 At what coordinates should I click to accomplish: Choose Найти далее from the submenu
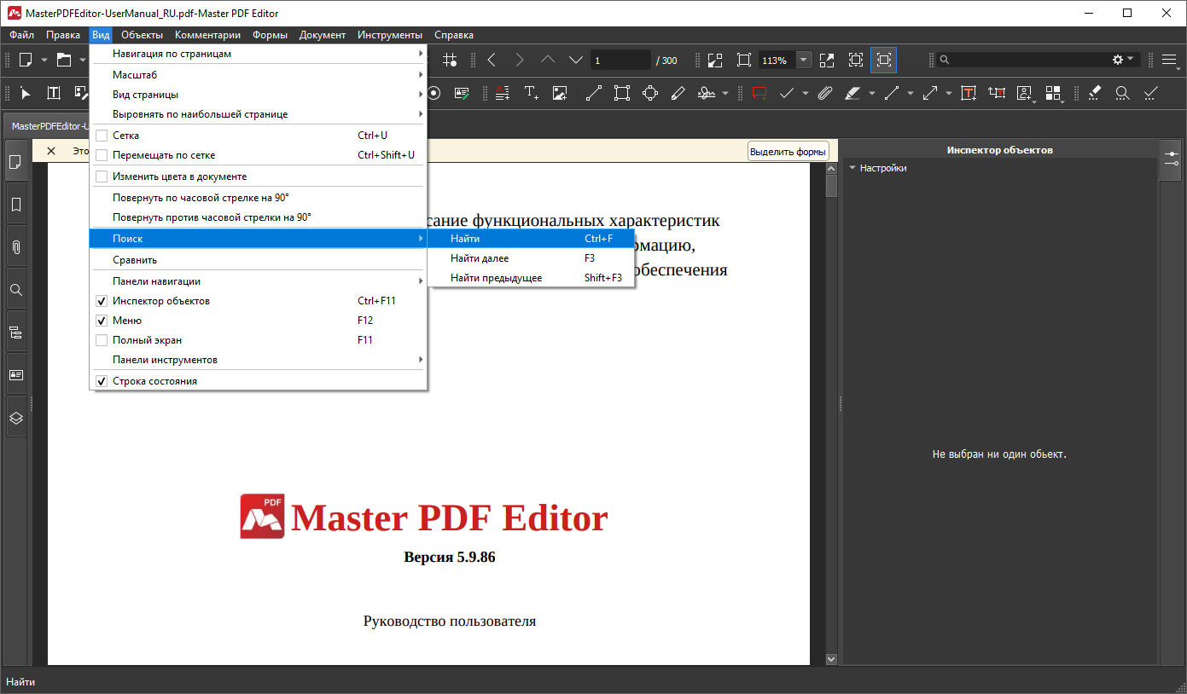coord(480,258)
